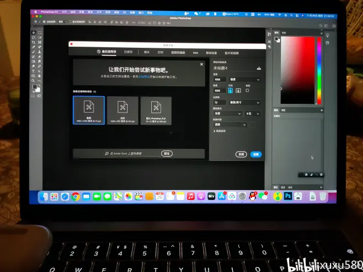Select the Frame tool
The width and height of the screenshot is (363, 272).
40,42
